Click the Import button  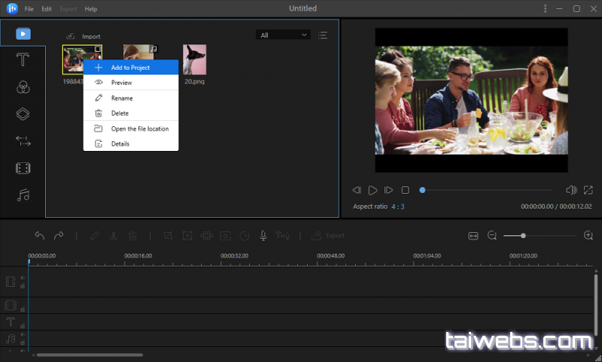click(x=84, y=36)
